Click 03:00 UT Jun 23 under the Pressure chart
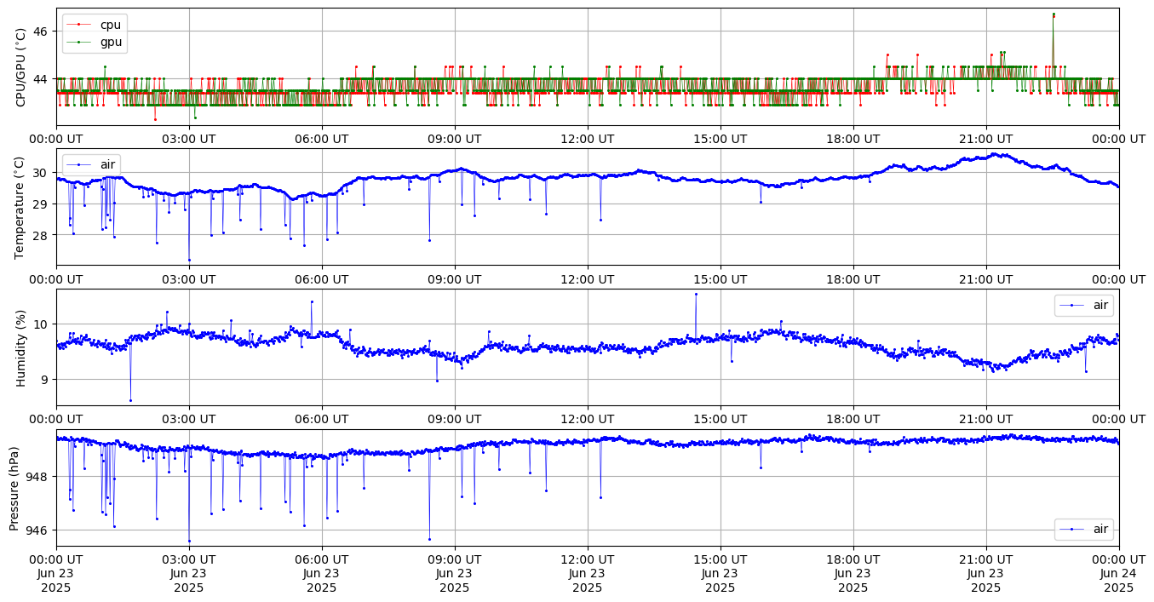 pos(189,574)
